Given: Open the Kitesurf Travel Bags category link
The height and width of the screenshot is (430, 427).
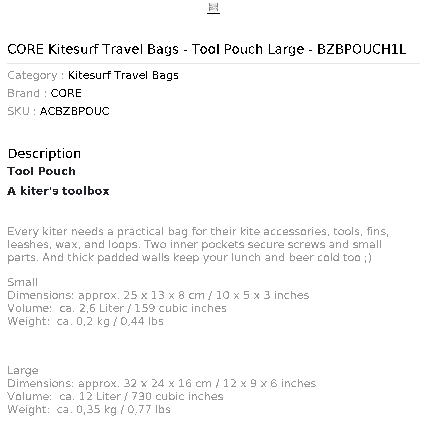Looking at the screenshot, I should [123, 75].
